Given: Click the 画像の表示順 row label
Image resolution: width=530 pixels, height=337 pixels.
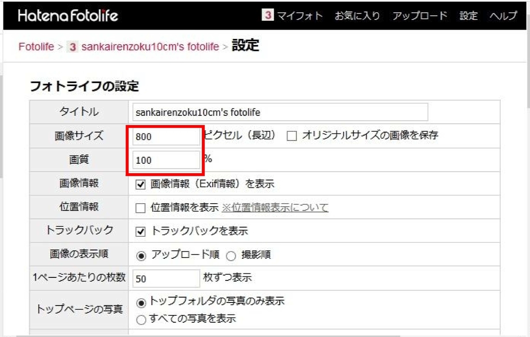Looking at the screenshot, I should pyautogui.click(x=79, y=254).
